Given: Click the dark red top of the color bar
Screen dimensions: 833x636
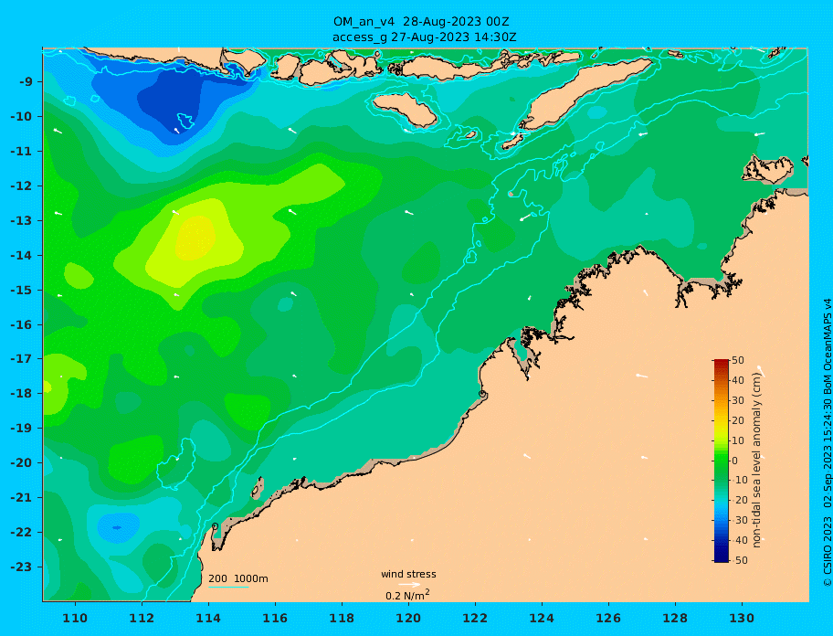Looking at the screenshot, I should (x=721, y=364).
